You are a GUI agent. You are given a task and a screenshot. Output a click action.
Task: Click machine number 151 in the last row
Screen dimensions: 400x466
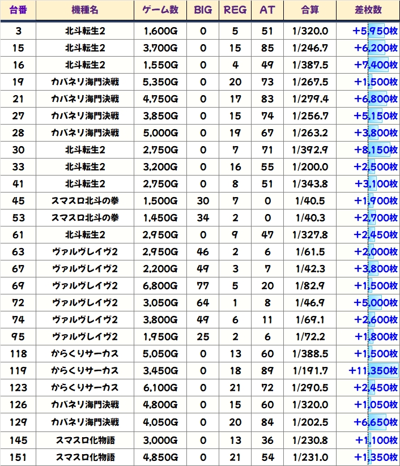tap(18, 457)
